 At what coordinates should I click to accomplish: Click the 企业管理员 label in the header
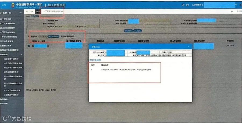pyautogui.click(x=196, y=5)
